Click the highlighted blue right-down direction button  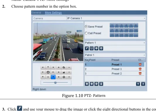[x=53, y=77]
